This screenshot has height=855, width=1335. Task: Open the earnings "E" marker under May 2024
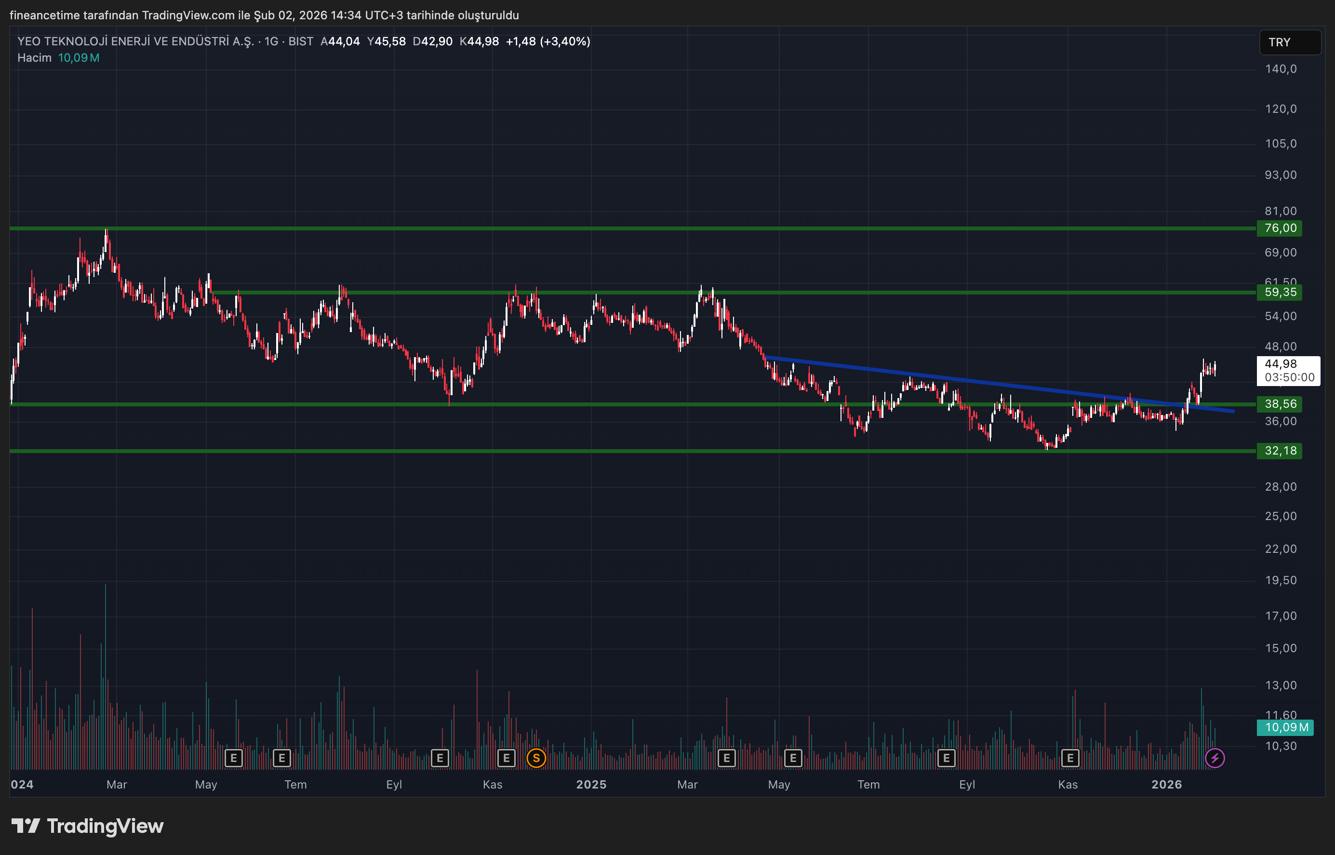click(234, 758)
